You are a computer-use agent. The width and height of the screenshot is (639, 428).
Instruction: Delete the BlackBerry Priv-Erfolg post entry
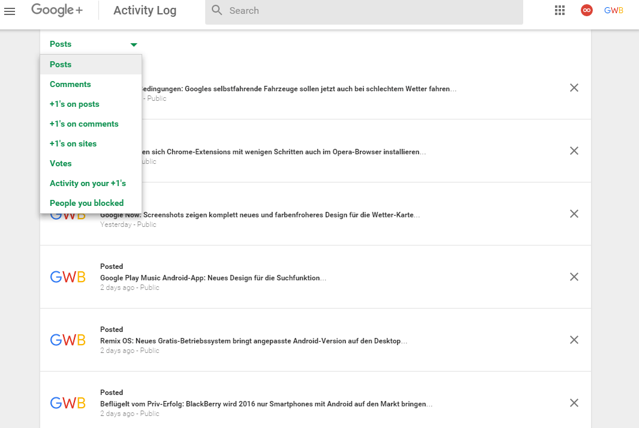coord(574,403)
